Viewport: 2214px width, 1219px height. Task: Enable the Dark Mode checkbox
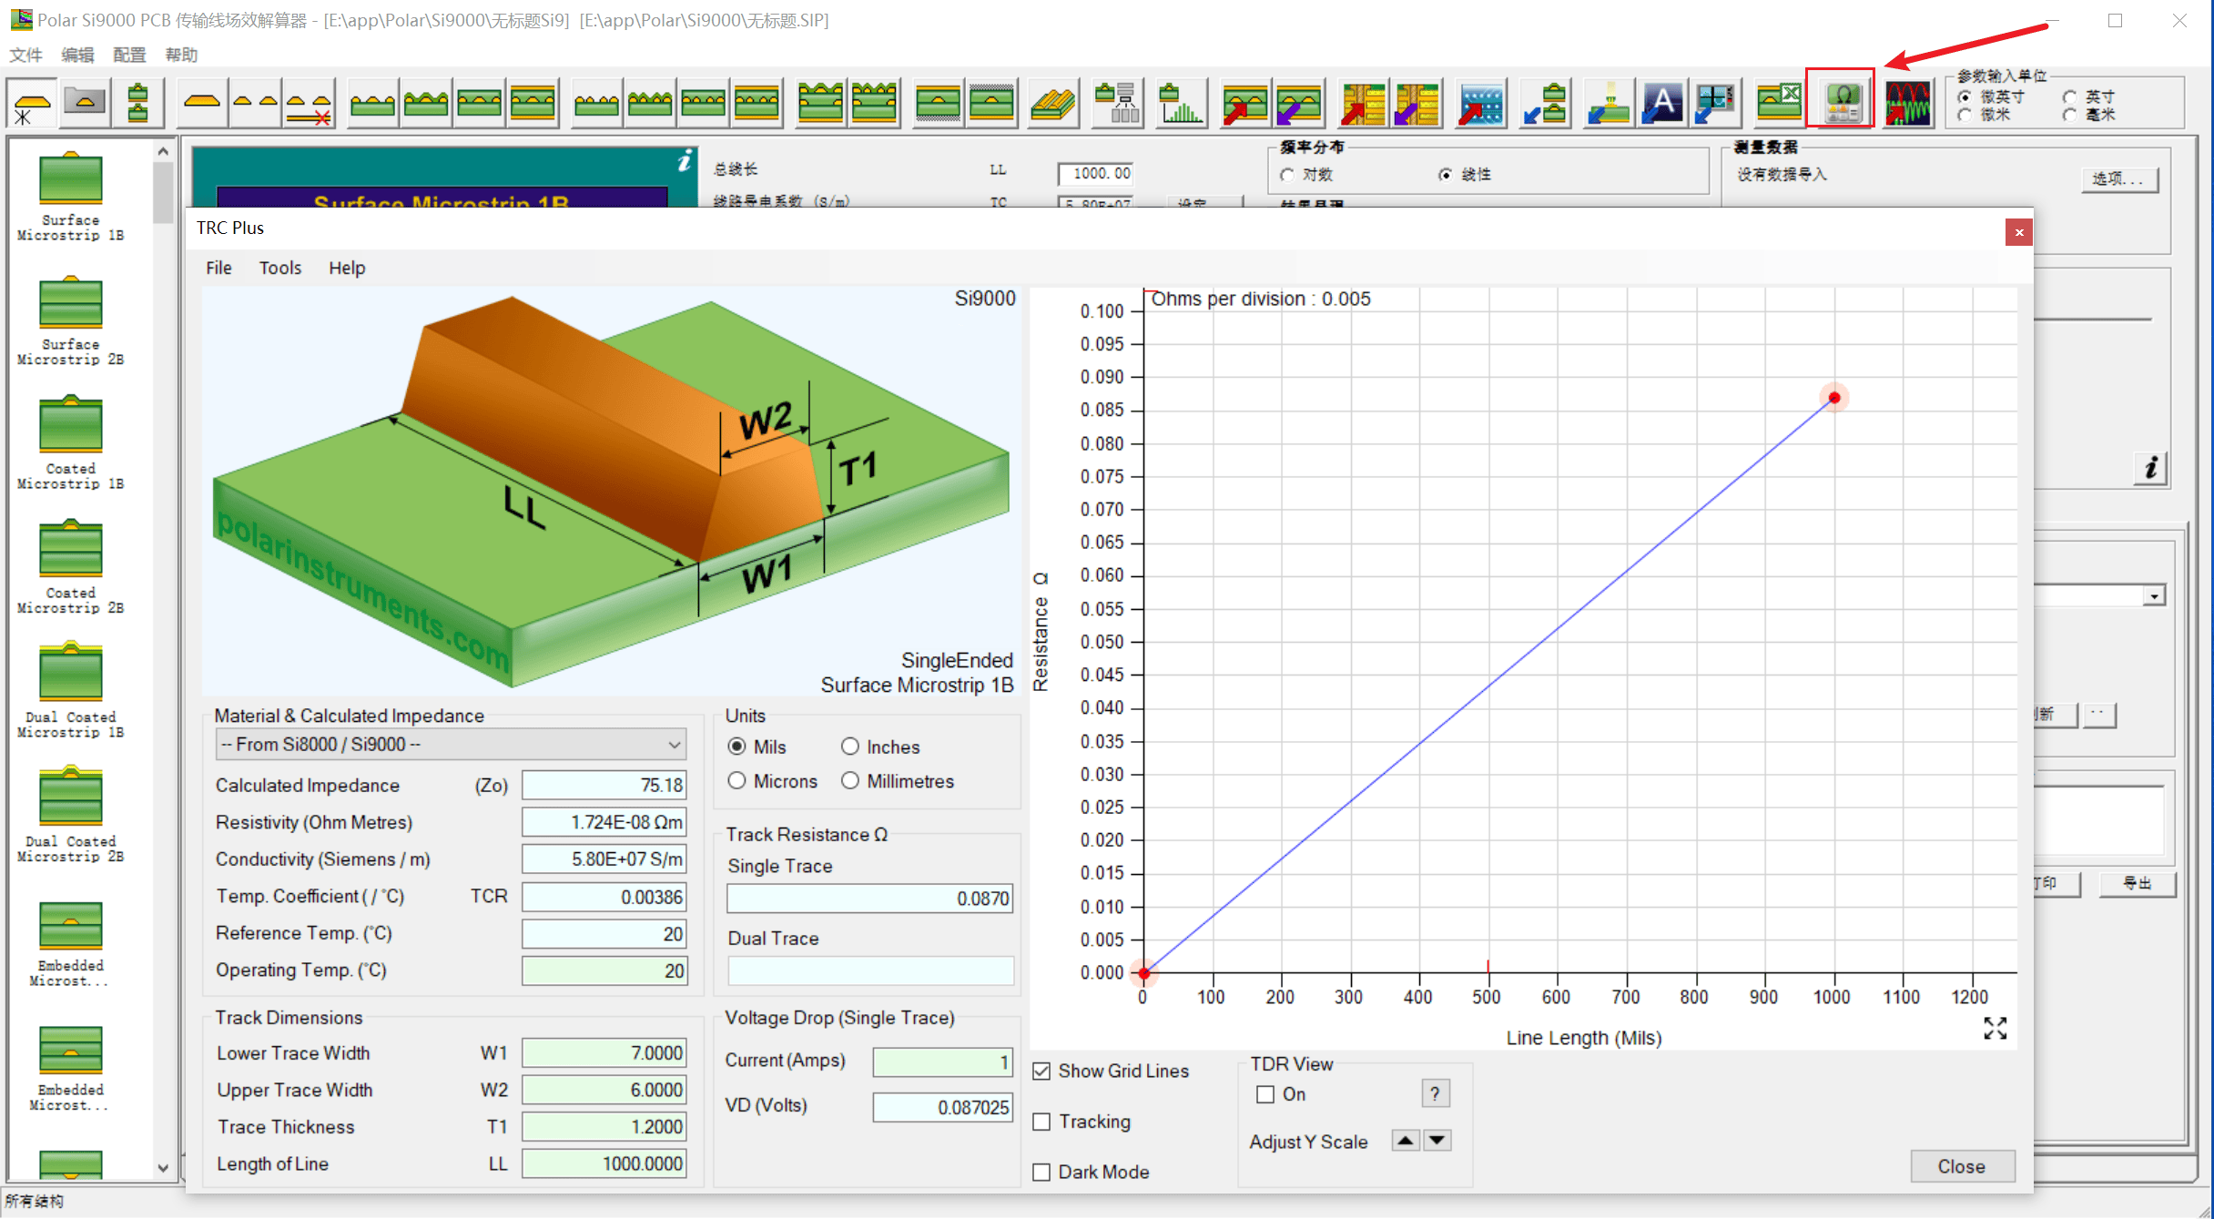tap(1042, 1173)
